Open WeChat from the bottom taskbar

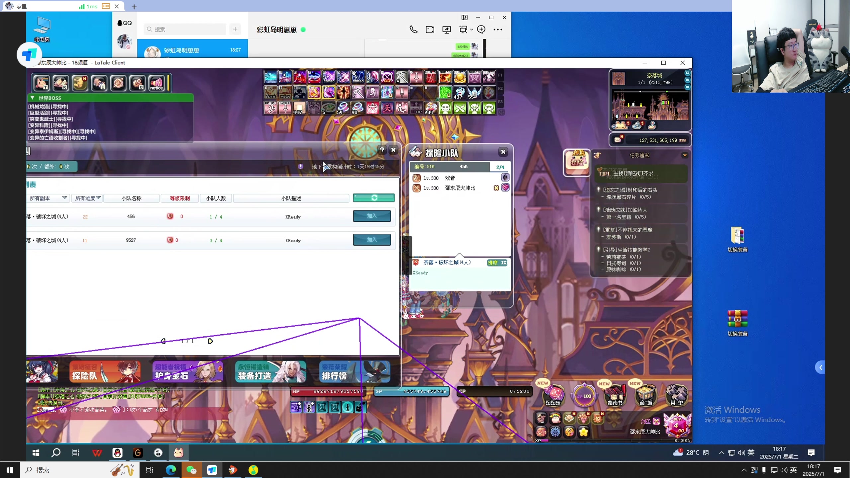click(191, 470)
